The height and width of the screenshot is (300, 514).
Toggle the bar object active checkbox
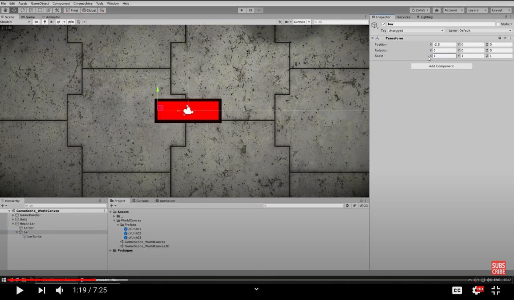[x=383, y=24]
